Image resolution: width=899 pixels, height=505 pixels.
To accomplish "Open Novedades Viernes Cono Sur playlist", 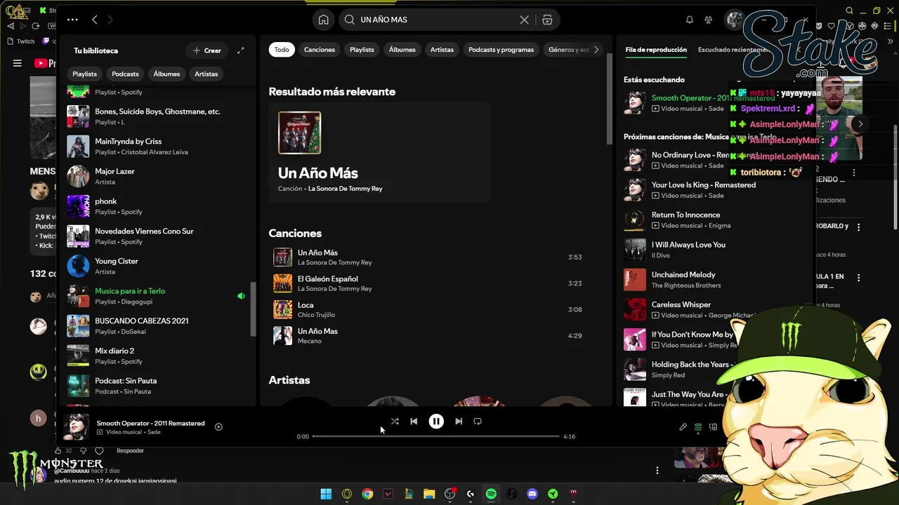I will pos(159,236).
